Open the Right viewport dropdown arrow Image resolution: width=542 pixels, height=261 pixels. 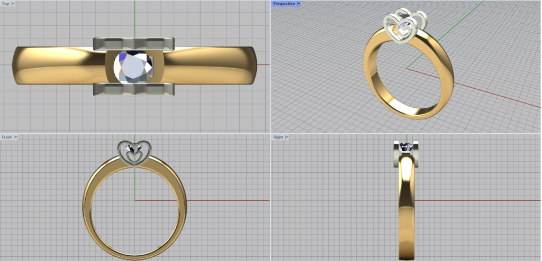[287, 137]
